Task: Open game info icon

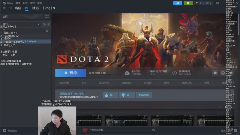Action: [223, 73]
